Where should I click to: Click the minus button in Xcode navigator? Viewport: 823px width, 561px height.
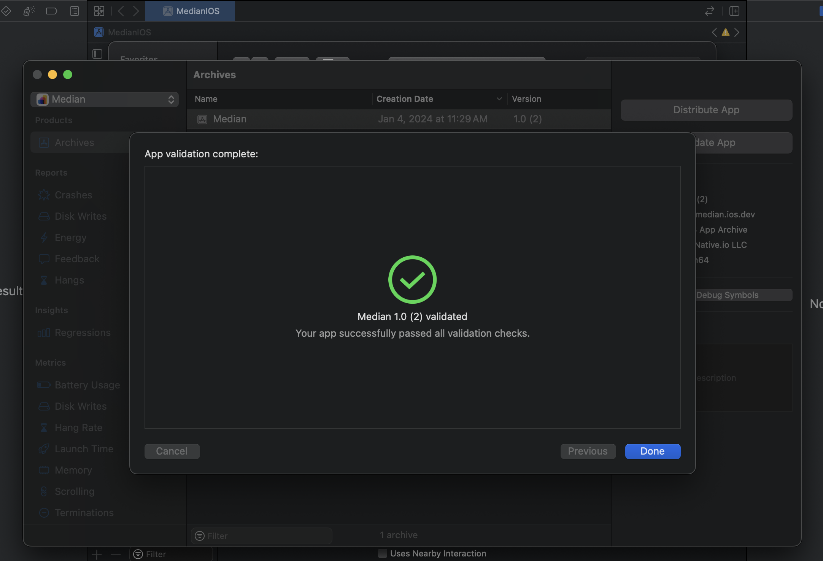(116, 555)
